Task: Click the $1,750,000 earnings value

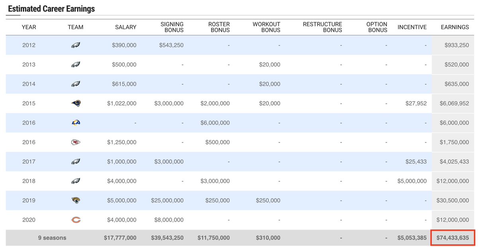Action: 454,142
